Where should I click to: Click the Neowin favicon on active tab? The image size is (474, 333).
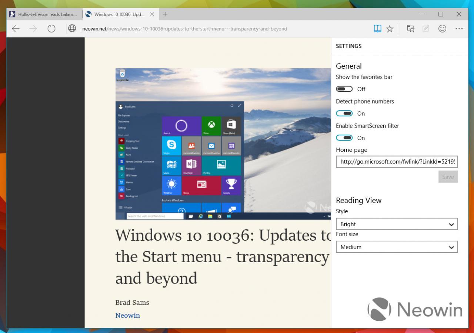click(88, 14)
